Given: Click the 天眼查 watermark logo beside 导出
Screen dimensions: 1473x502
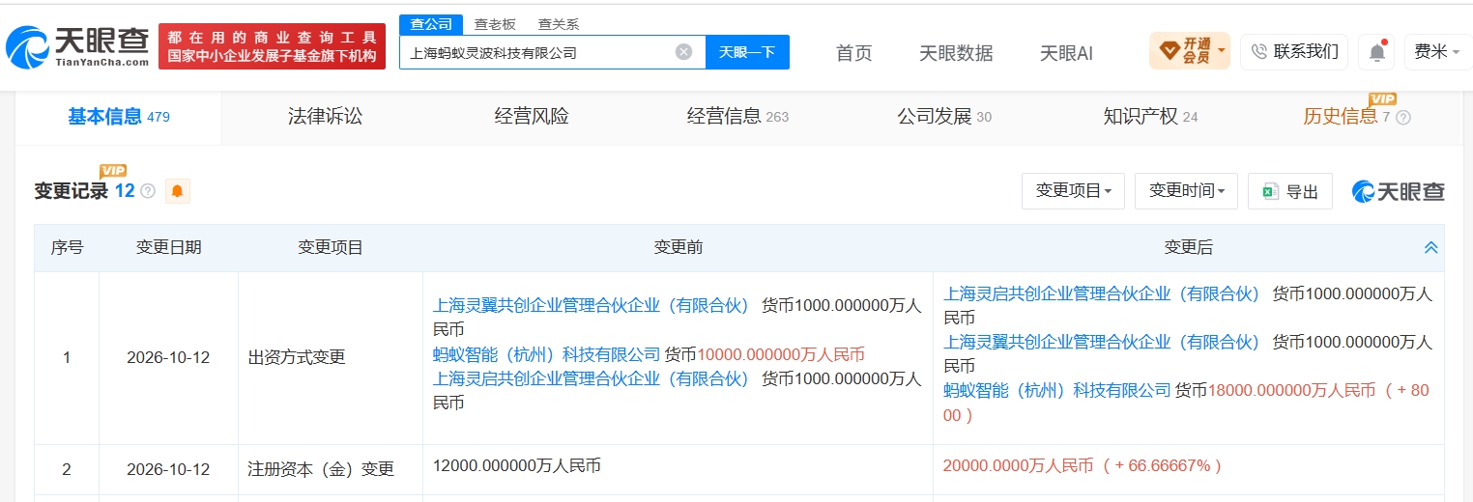Looking at the screenshot, I should 1399,191.
